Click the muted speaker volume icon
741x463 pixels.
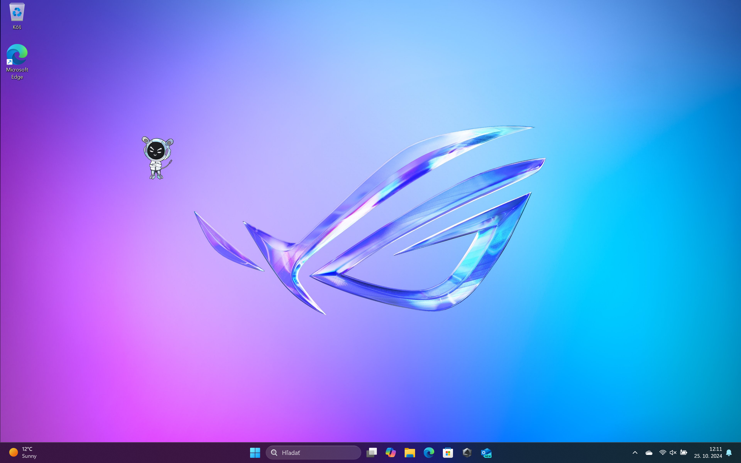(x=673, y=452)
